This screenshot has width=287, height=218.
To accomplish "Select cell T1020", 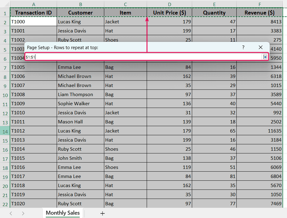I will pos(34,203).
